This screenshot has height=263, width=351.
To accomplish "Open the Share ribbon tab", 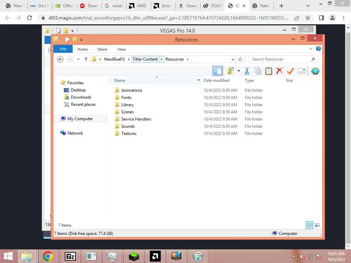I will click(x=102, y=49).
